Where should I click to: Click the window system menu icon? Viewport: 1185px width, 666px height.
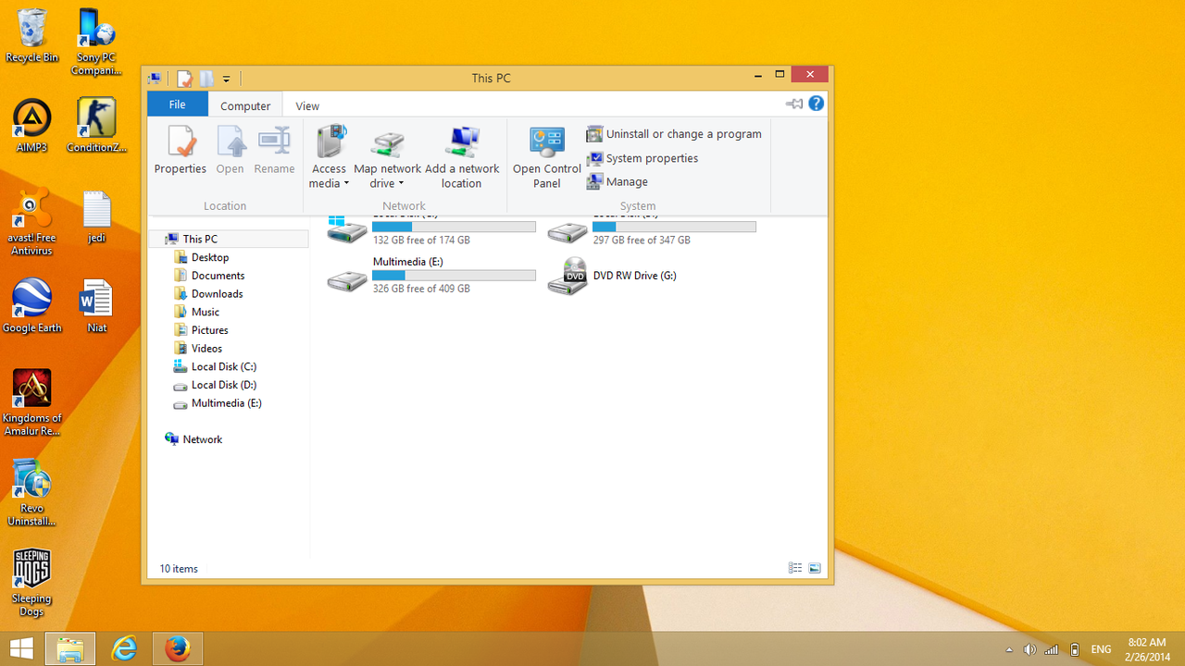click(155, 79)
